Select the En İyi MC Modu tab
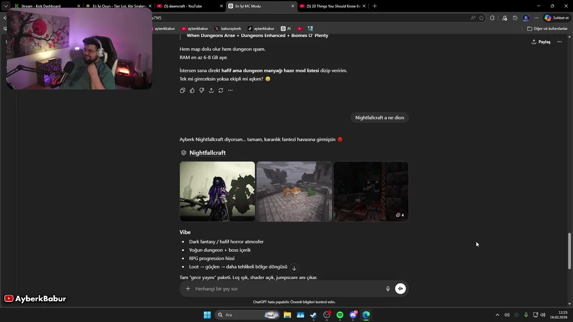 261,6
